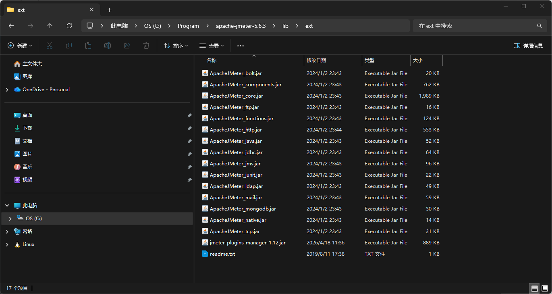552x294 pixels.
Task: Navigate to lib in the breadcrumb
Action: [x=285, y=26]
